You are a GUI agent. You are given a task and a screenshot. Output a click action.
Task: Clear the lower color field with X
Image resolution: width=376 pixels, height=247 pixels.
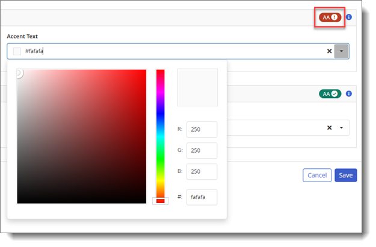(329, 127)
